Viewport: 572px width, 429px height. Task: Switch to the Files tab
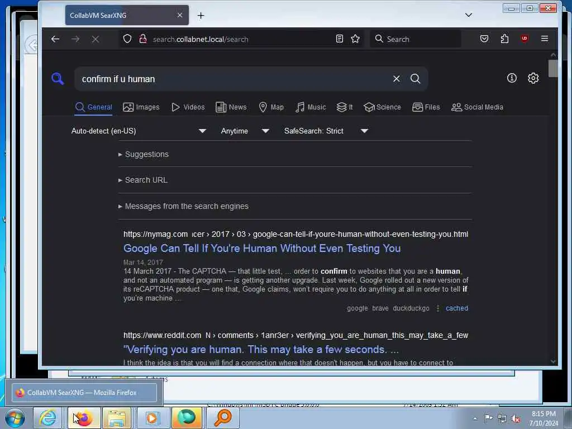426,107
